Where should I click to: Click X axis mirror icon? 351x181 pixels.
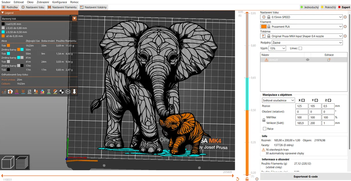tap(303, 100)
